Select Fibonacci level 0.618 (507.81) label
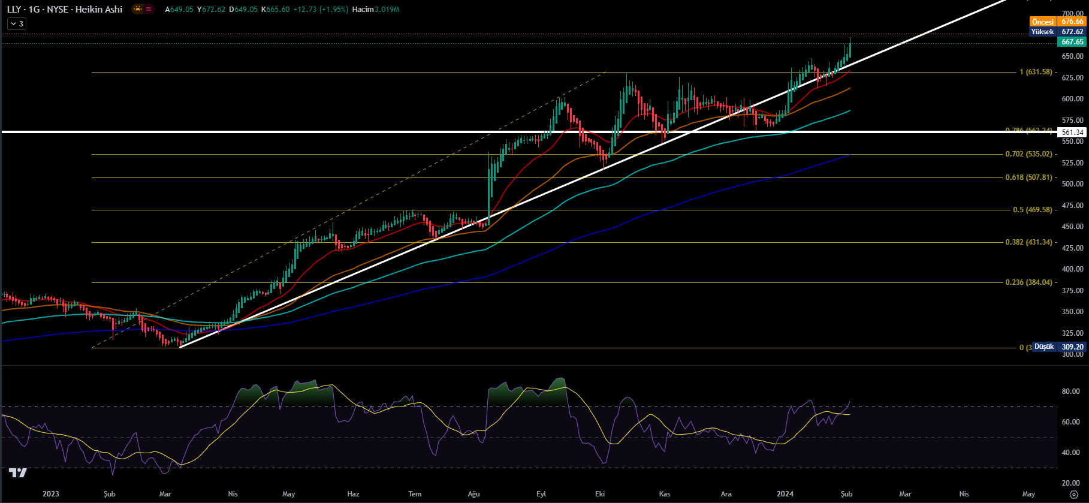 click(1029, 177)
